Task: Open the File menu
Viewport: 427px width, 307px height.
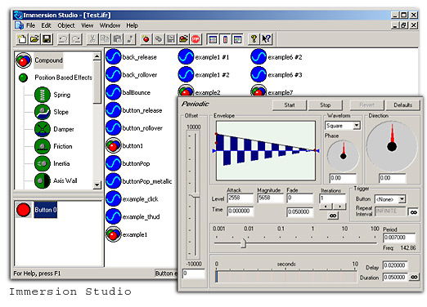Action: pos(30,25)
